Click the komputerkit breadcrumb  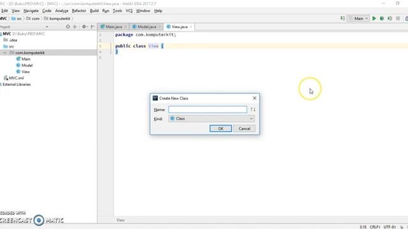(57, 18)
